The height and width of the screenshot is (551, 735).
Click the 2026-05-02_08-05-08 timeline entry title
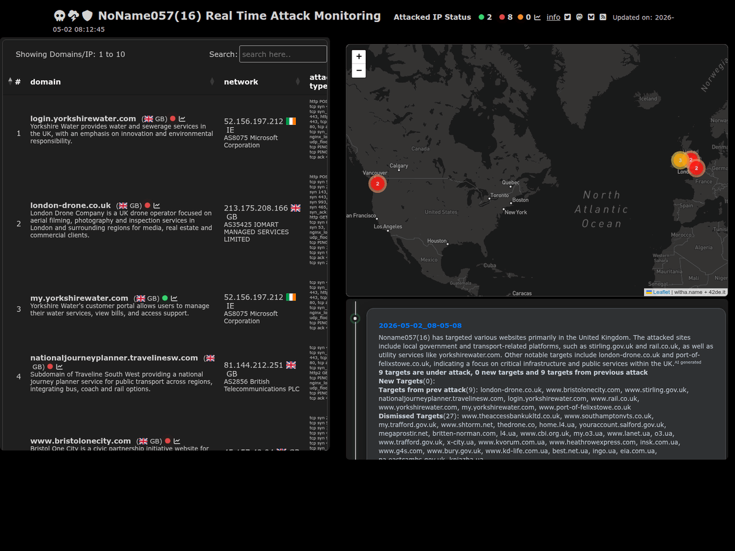[x=420, y=326]
